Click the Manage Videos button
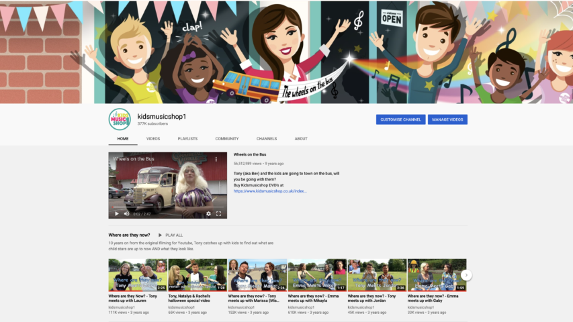 447,119
